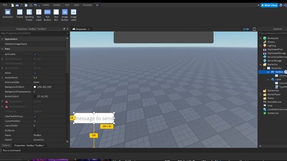Insert a Text Button element
287x161 pixels.
[47, 15]
